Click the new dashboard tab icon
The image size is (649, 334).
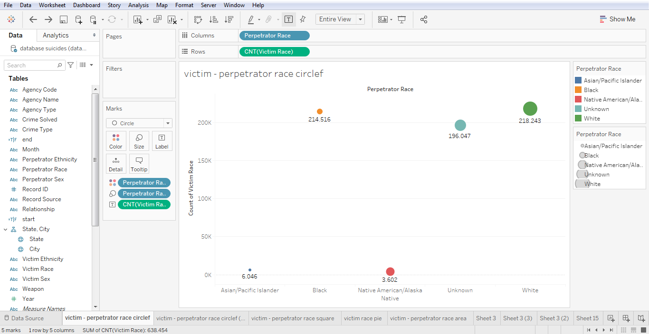click(626, 318)
